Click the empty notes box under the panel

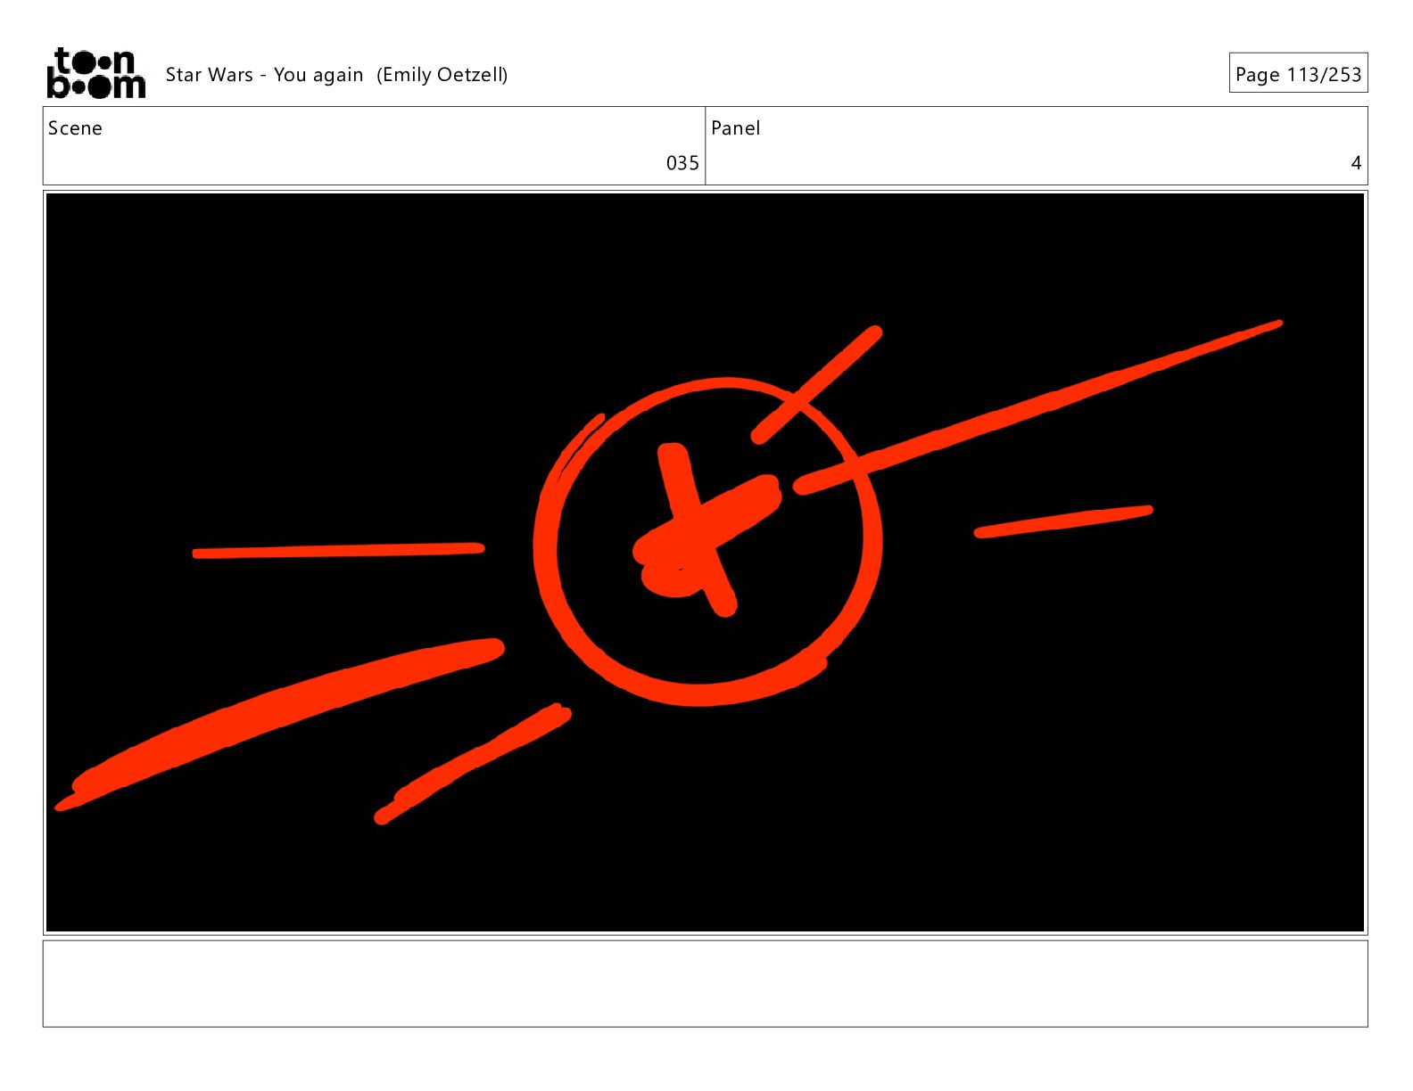[x=705, y=983]
